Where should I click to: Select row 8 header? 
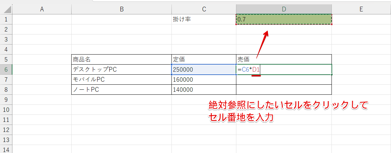6,90
